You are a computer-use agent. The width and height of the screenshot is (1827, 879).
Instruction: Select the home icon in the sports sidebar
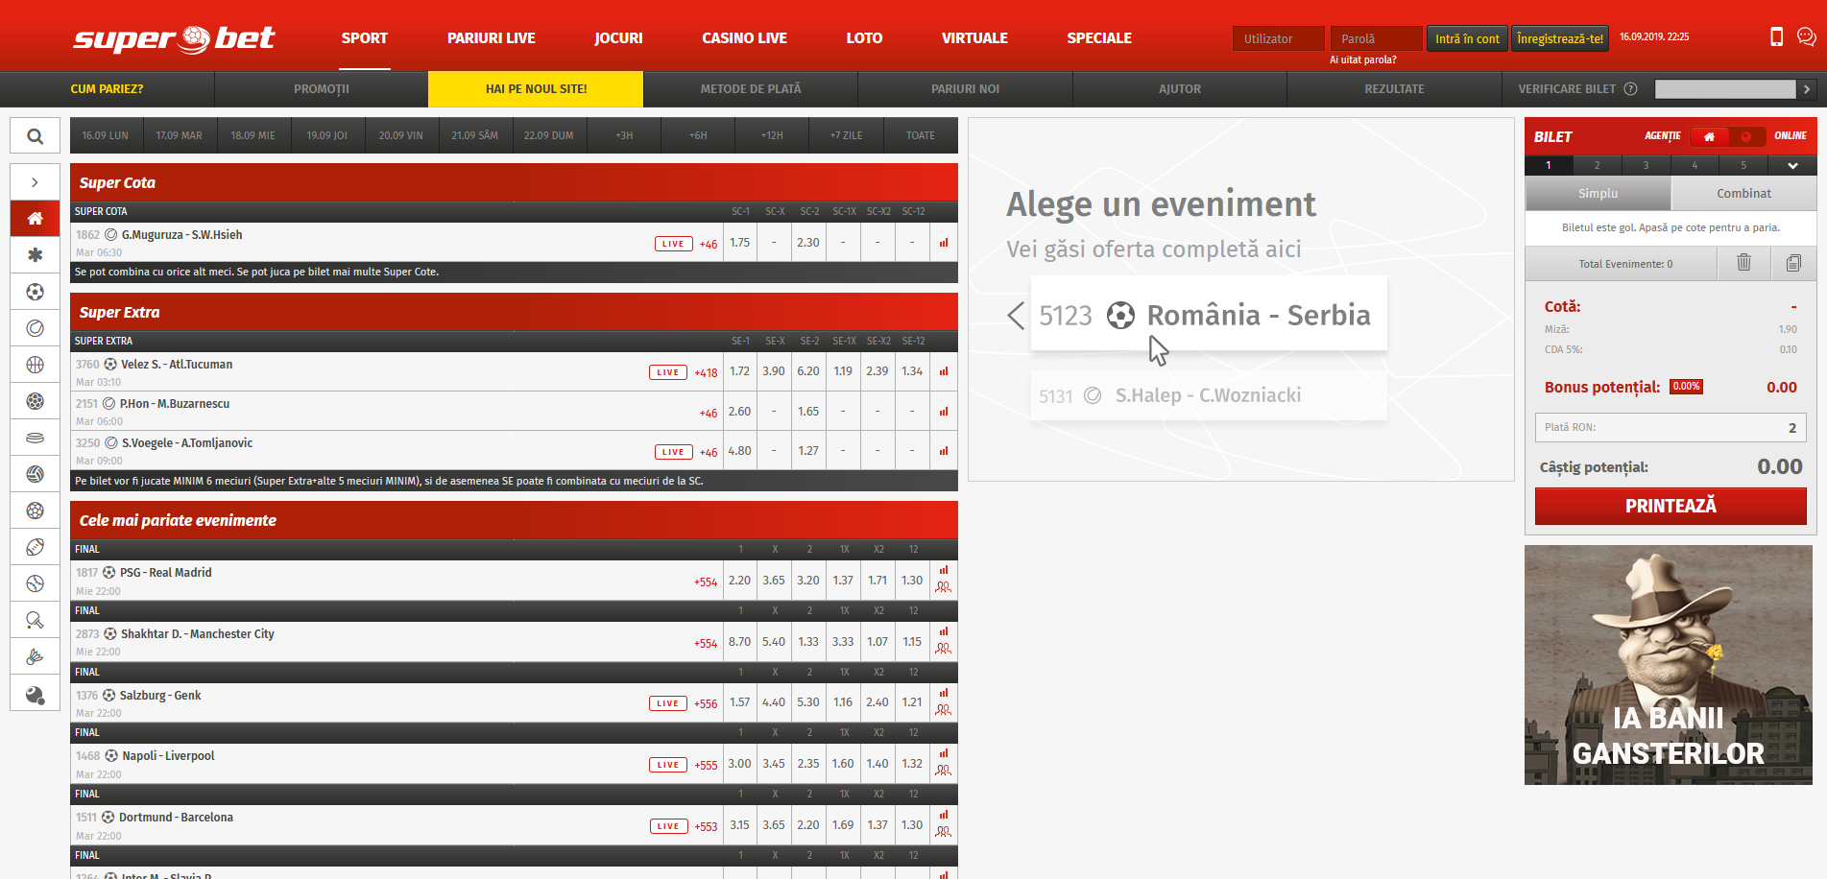click(36, 219)
